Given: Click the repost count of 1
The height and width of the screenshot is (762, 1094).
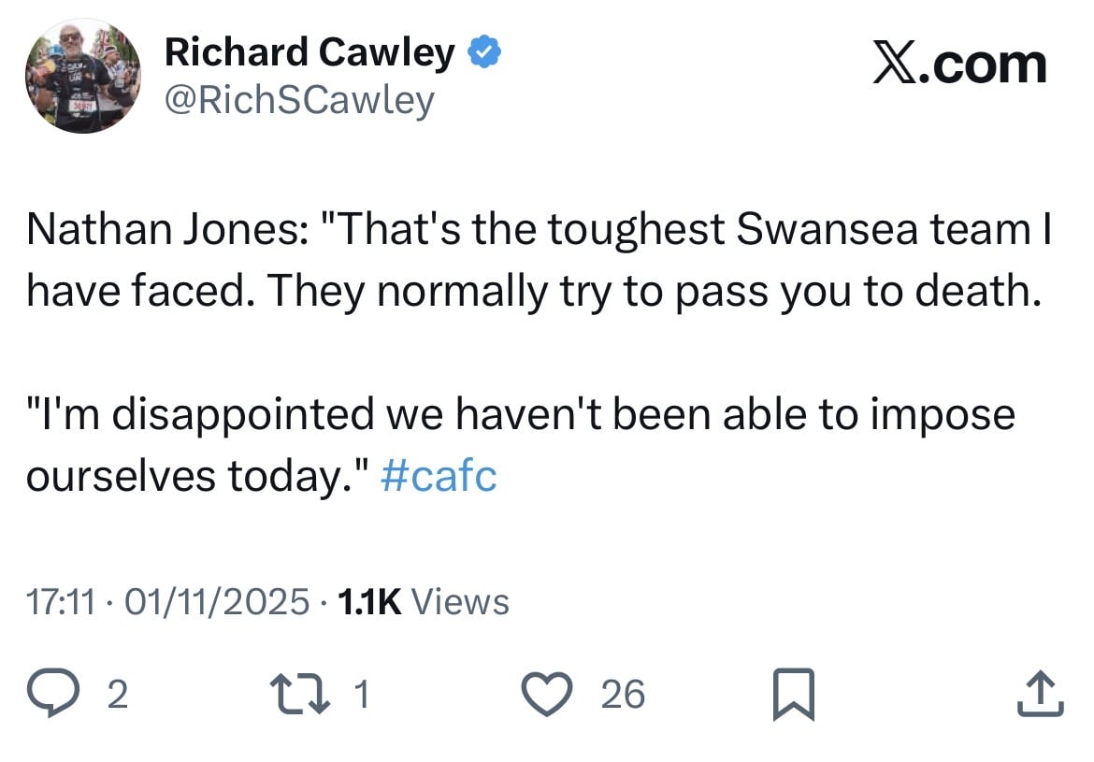Looking at the screenshot, I should point(363,696).
